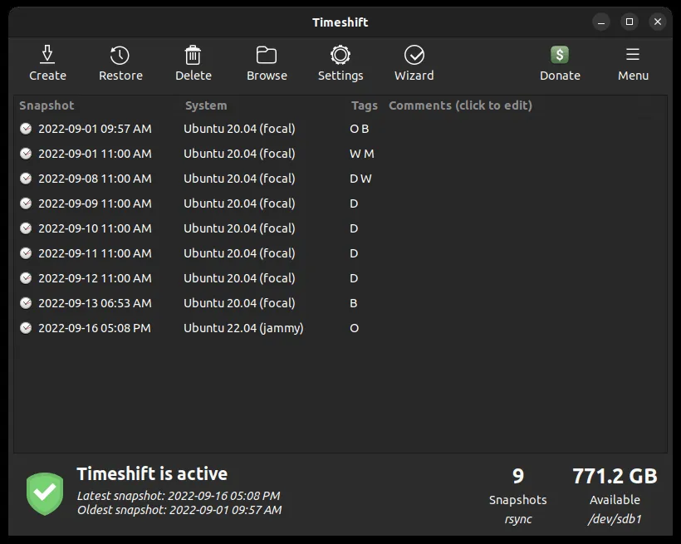The image size is (681, 544).
Task: Select snapshot dated 2022-09-11 11:00 AM
Action: [x=96, y=253]
